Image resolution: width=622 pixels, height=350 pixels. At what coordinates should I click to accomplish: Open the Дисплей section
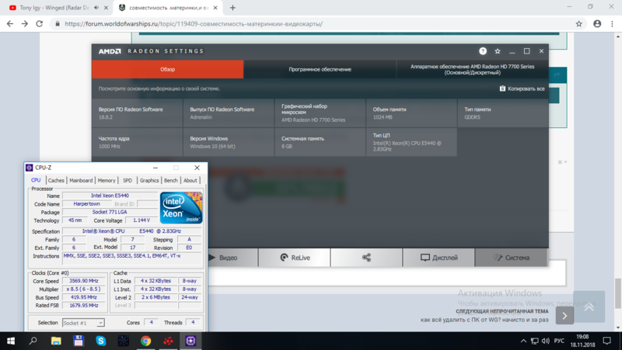click(439, 258)
